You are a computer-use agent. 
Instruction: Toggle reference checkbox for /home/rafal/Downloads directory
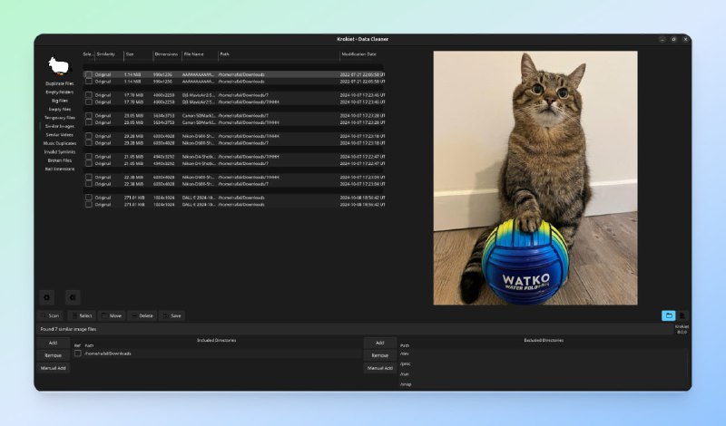[x=78, y=353]
